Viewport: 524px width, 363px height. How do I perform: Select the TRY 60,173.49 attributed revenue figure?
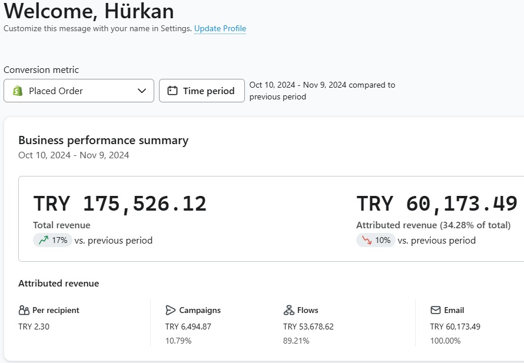tap(437, 204)
